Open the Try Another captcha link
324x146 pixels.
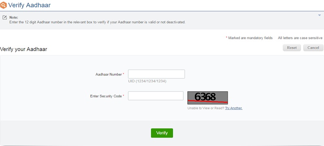pyautogui.click(x=234, y=108)
